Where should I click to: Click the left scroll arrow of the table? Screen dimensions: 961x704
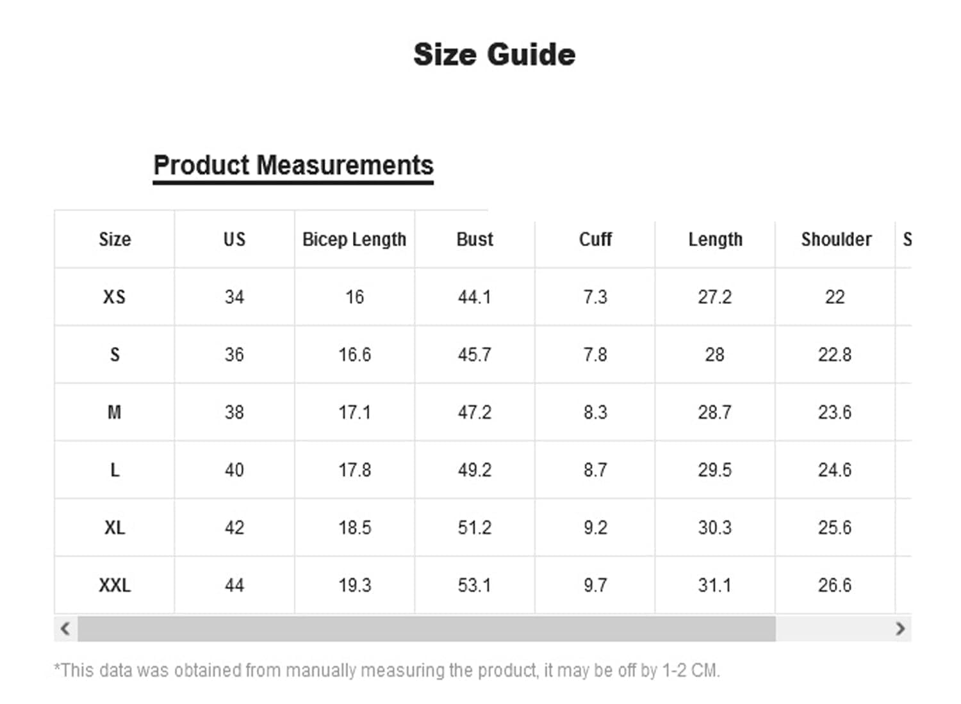click(65, 628)
